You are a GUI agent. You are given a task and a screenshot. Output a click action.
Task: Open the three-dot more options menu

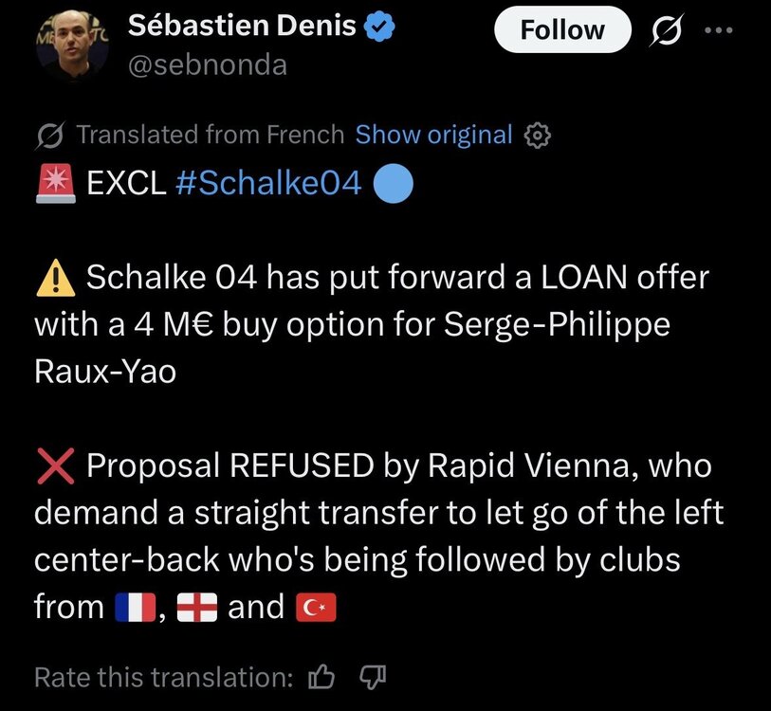click(x=719, y=30)
